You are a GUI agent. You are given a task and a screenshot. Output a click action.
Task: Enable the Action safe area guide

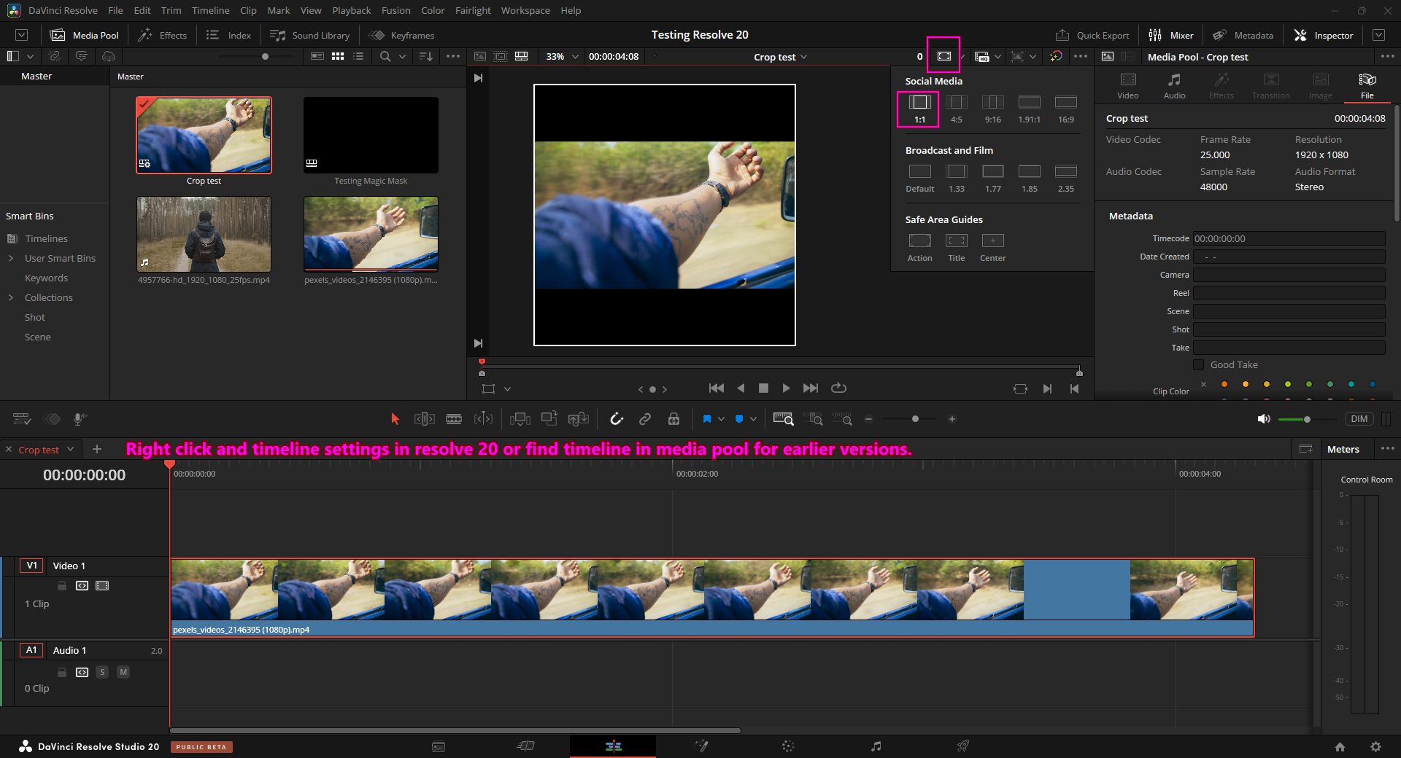[919, 247]
